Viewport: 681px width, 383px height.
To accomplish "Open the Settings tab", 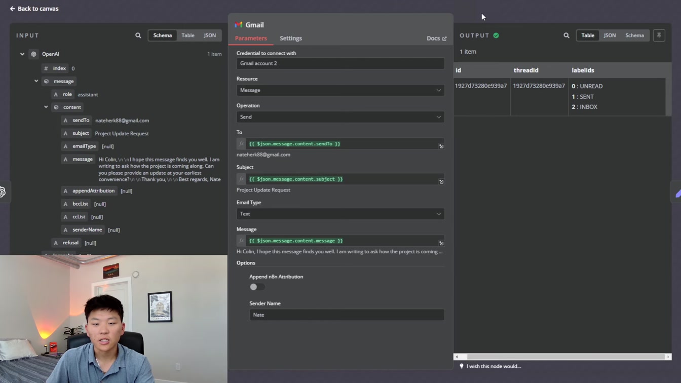I will tap(291, 39).
